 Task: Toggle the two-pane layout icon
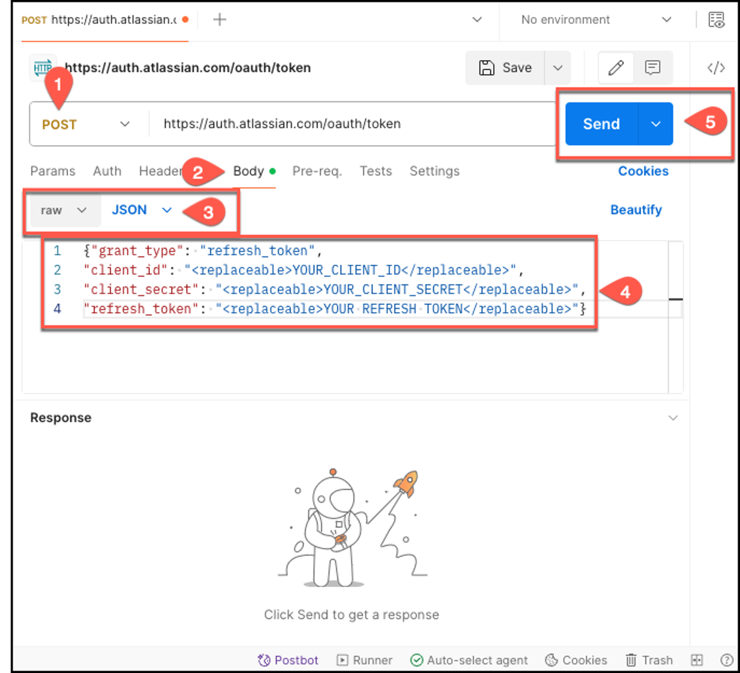697,660
